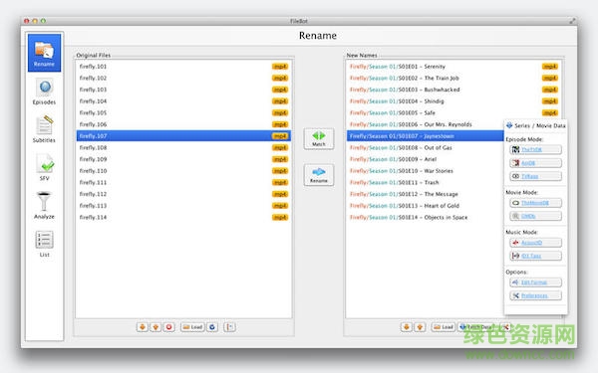
Task: Select new name S01E03 - Bushwhacked
Action: (453, 90)
